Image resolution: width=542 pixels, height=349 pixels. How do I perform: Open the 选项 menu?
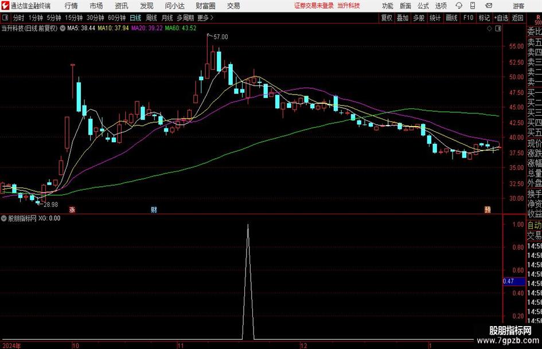(441, 6)
